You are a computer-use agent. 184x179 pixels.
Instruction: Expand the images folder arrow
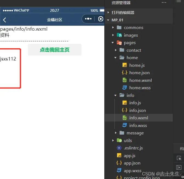click(x=113, y=35)
